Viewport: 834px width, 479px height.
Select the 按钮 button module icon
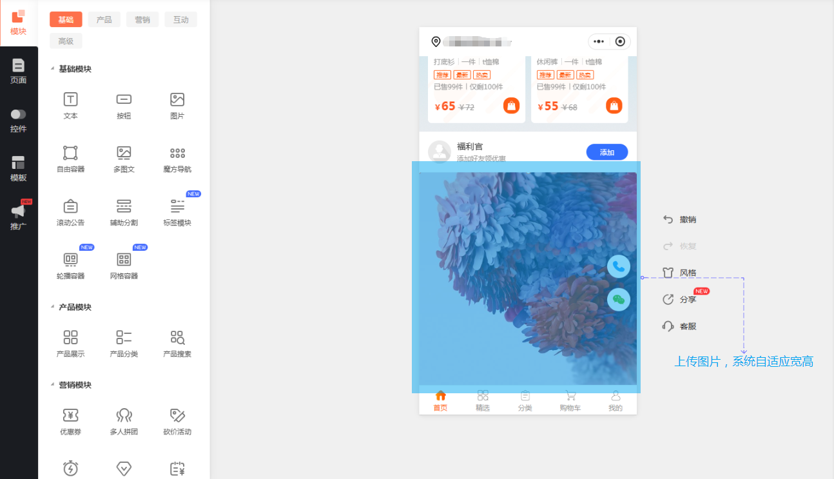click(x=124, y=99)
